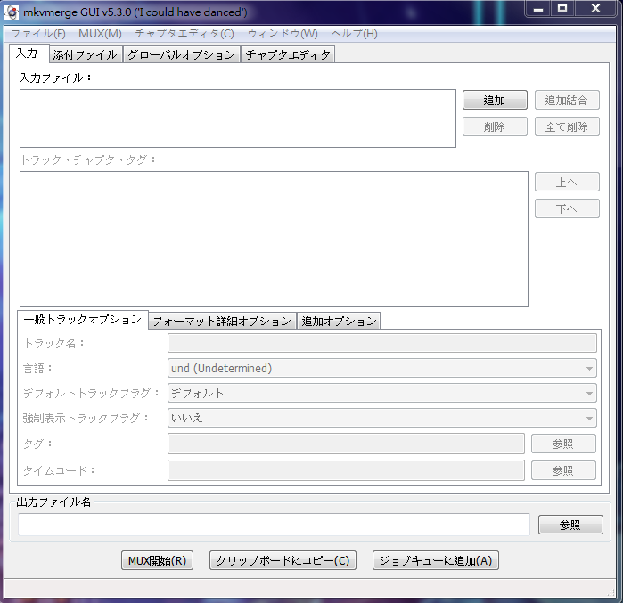Click the 参照 button next to タイムコード

point(563,471)
